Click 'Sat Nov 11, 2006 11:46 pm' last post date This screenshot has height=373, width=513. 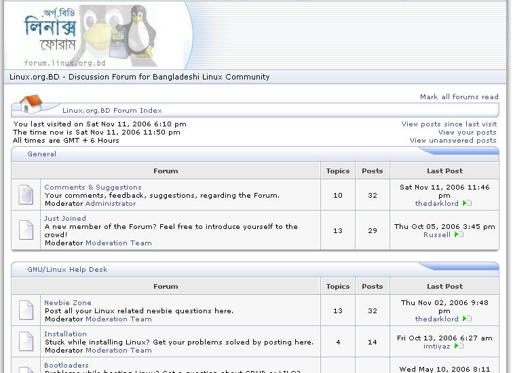click(x=444, y=191)
